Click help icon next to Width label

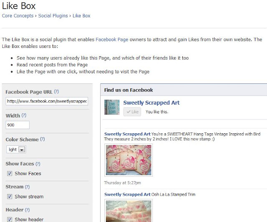tap(24, 115)
